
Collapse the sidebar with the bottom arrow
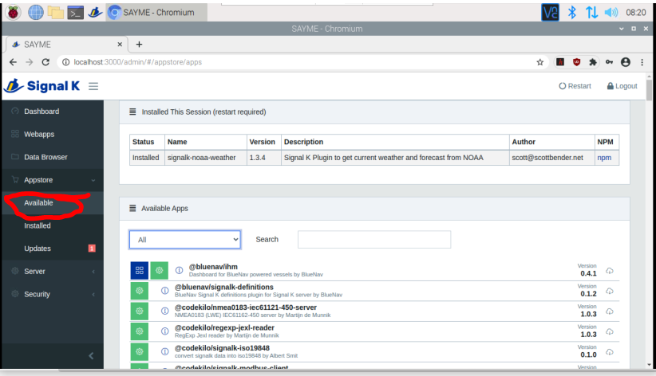point(91,356)
